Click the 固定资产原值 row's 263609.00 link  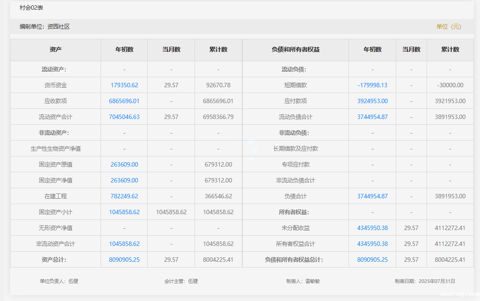coord(124,164)
